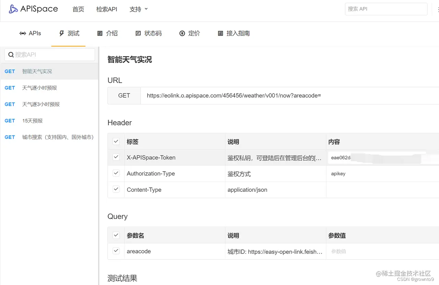This screenshot has height=285, width=439.
Task: Click the sidebar 搜索API input field
Action: coord(50,54)
